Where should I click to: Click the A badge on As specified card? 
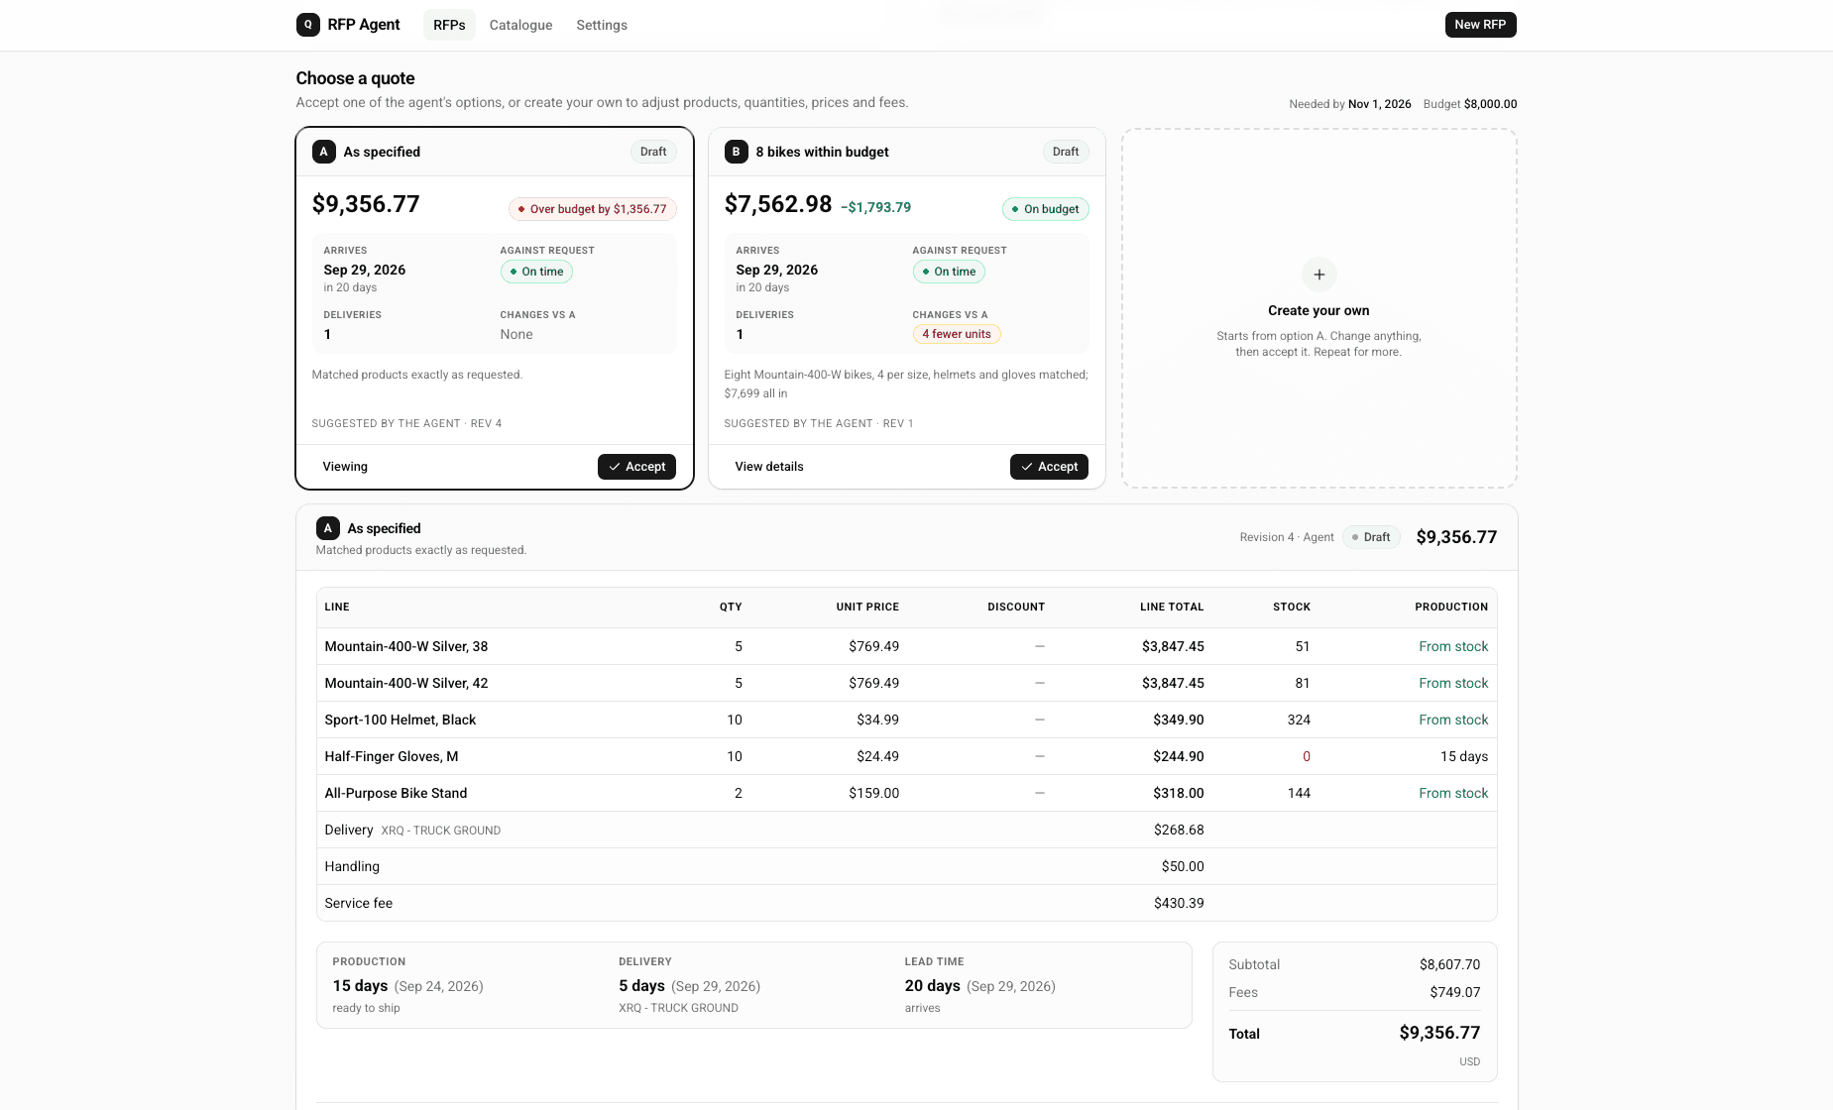(x=323, y=152)
